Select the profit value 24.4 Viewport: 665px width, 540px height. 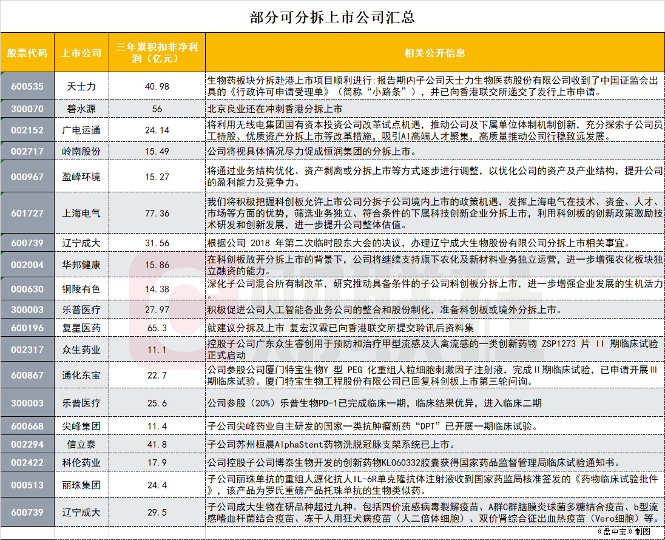pyautogui.click(x=157, y=485)
